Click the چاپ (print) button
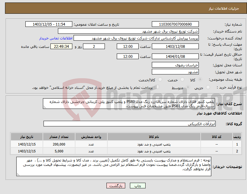 [137, 186]
